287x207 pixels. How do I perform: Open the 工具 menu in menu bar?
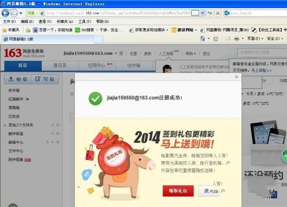point(84,21)
